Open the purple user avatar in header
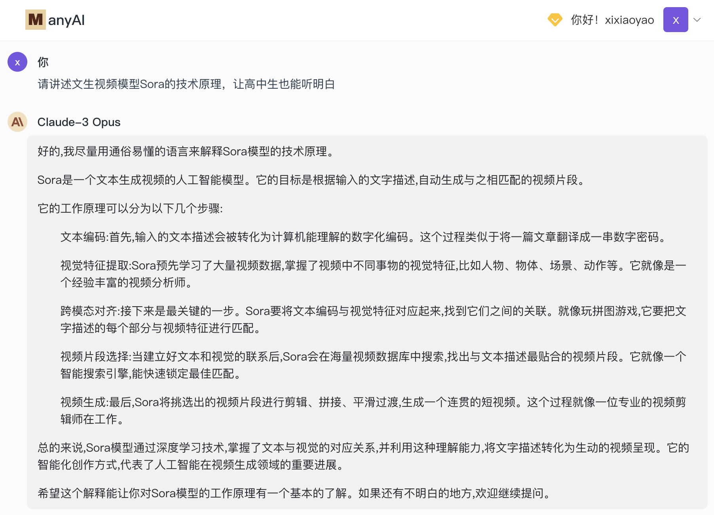 click(676, 20)
